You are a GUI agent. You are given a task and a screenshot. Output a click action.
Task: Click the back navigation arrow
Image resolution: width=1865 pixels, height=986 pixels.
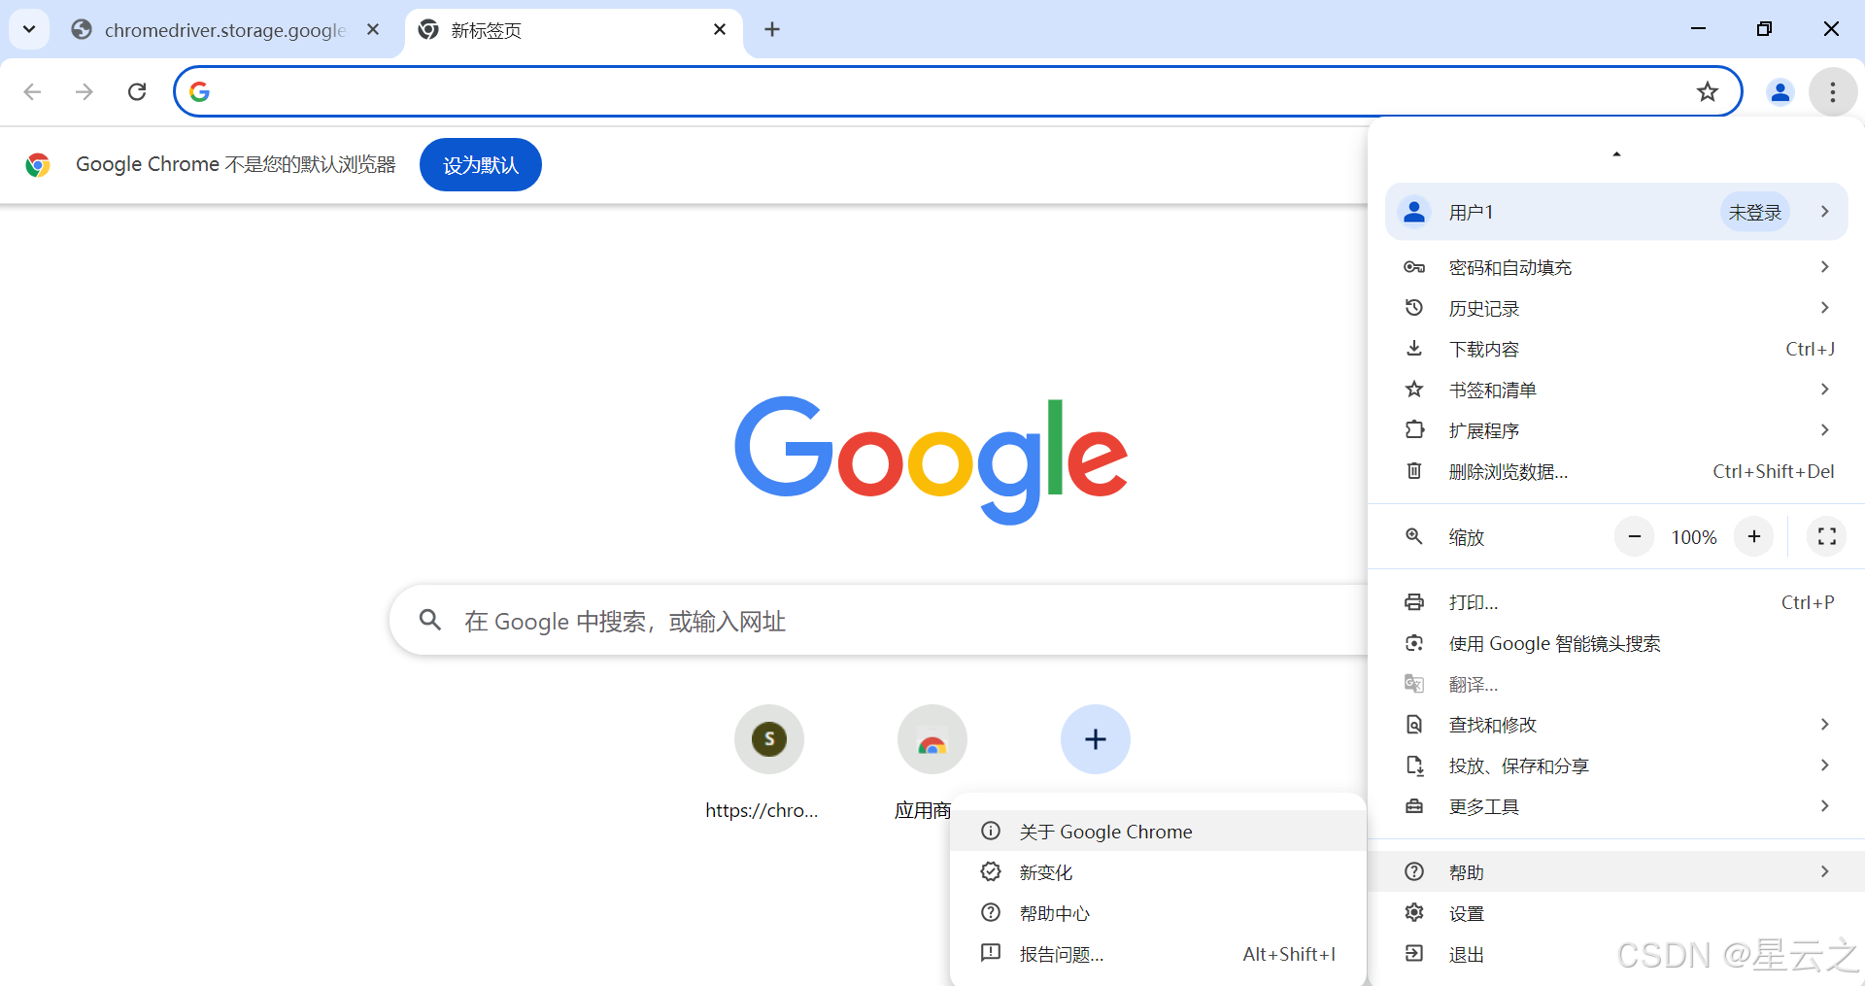tap(32, 91)
